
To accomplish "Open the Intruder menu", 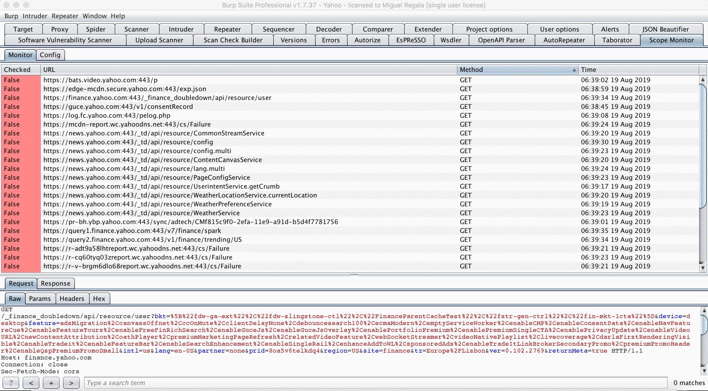I will coord(34,16).
